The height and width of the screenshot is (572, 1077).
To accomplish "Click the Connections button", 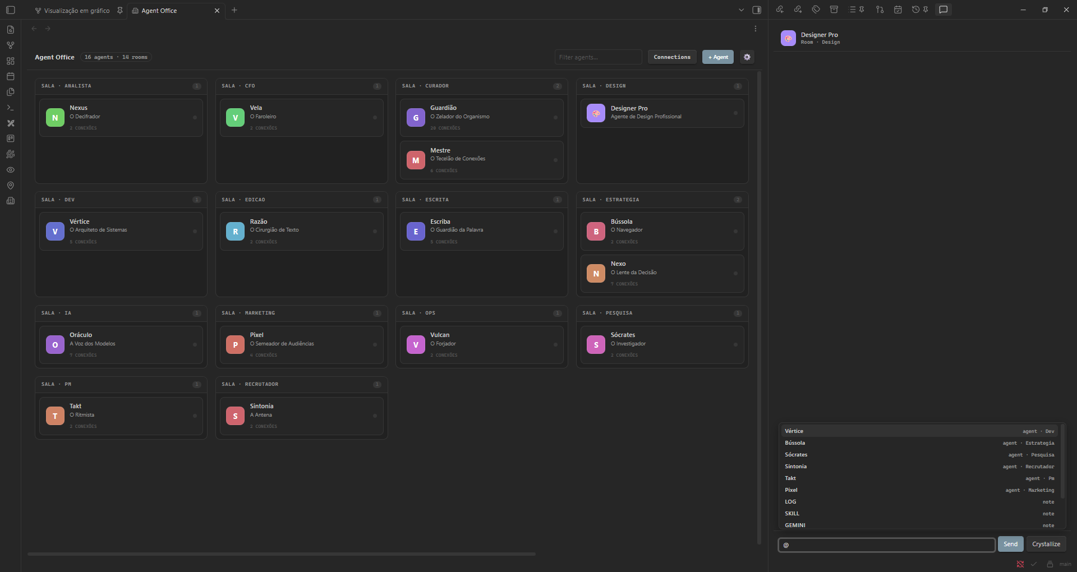I will pos(672,57).
